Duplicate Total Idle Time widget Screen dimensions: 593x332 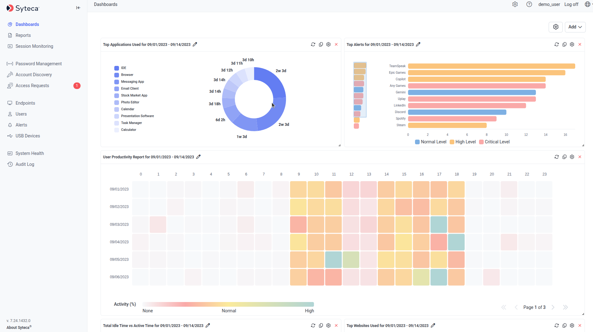[x=321, y=325]
